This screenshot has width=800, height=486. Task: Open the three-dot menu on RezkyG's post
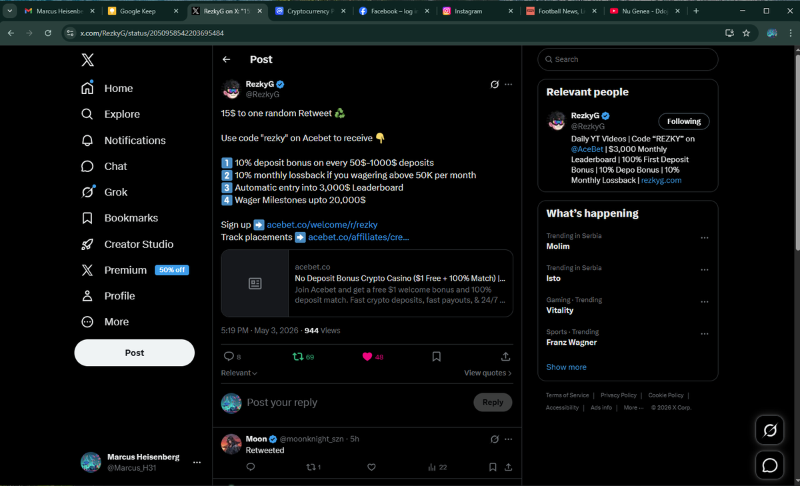point(509,85)
